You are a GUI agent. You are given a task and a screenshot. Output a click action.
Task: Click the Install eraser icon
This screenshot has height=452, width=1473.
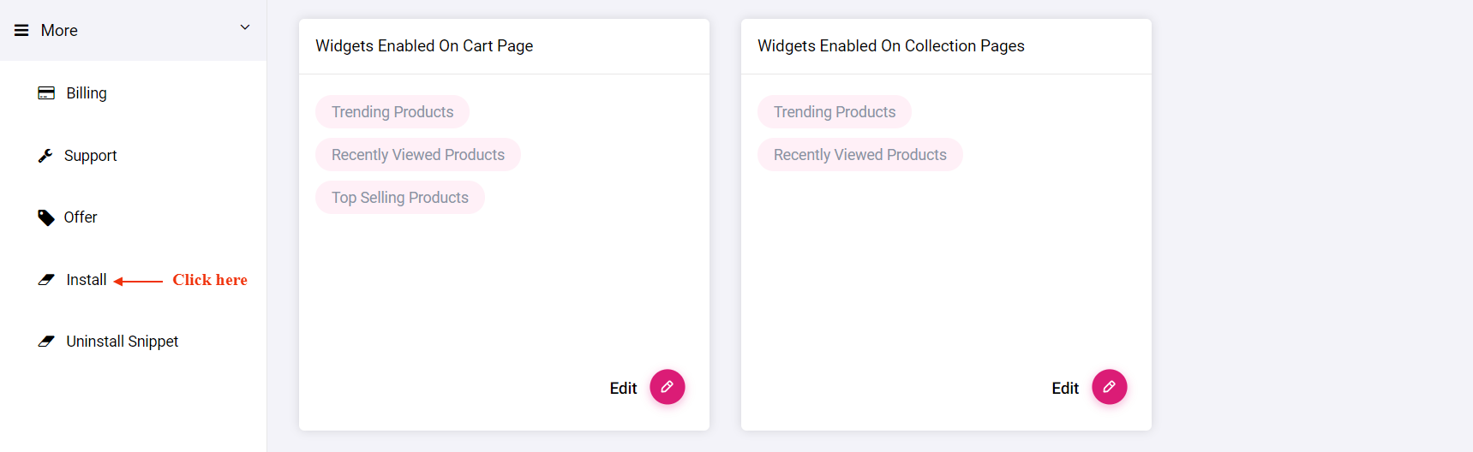46,280
